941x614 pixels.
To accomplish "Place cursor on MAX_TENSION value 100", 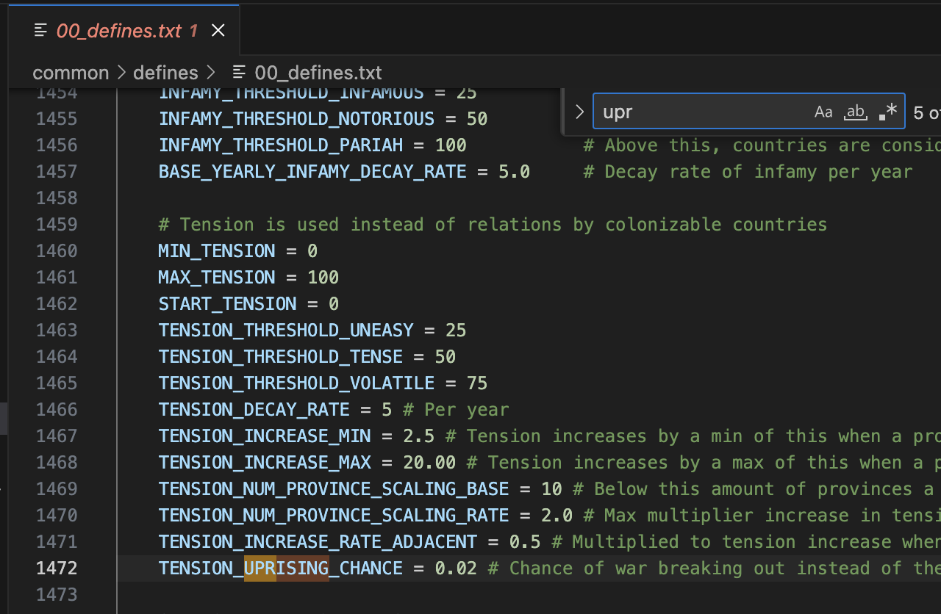I will tap(323, 277).
